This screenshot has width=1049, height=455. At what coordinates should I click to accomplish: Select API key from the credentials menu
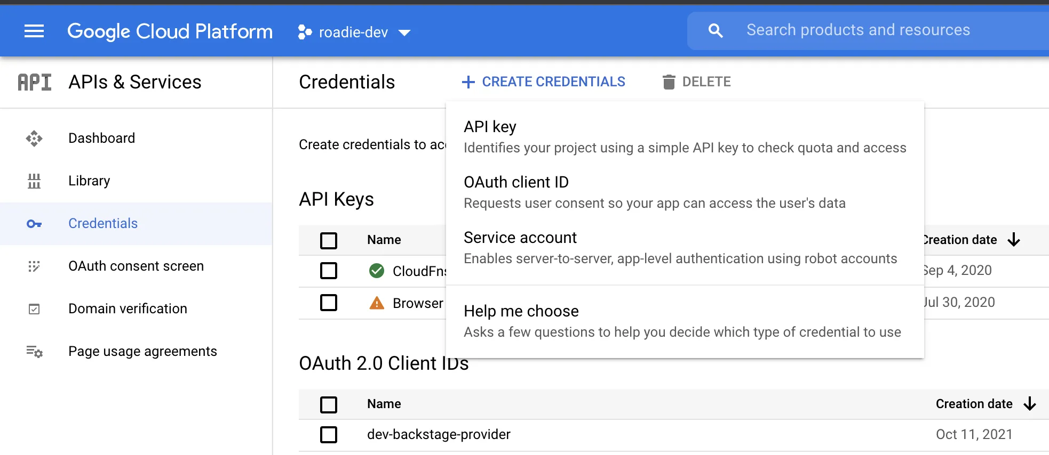click(490, 126)
